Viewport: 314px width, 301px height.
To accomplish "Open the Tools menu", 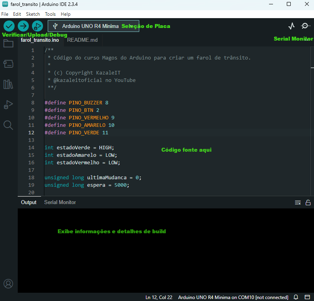I will point(50,14).
